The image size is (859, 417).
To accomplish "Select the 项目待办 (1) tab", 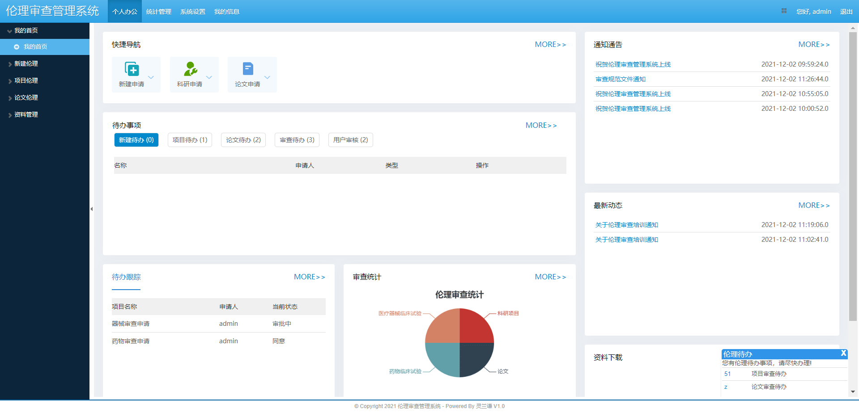I will [190, 140].
